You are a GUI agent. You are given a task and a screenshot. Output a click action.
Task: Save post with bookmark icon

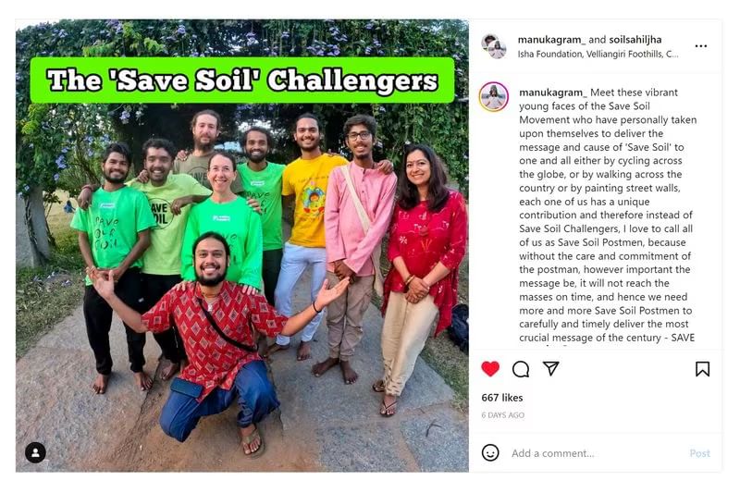[x=702, y=369]
